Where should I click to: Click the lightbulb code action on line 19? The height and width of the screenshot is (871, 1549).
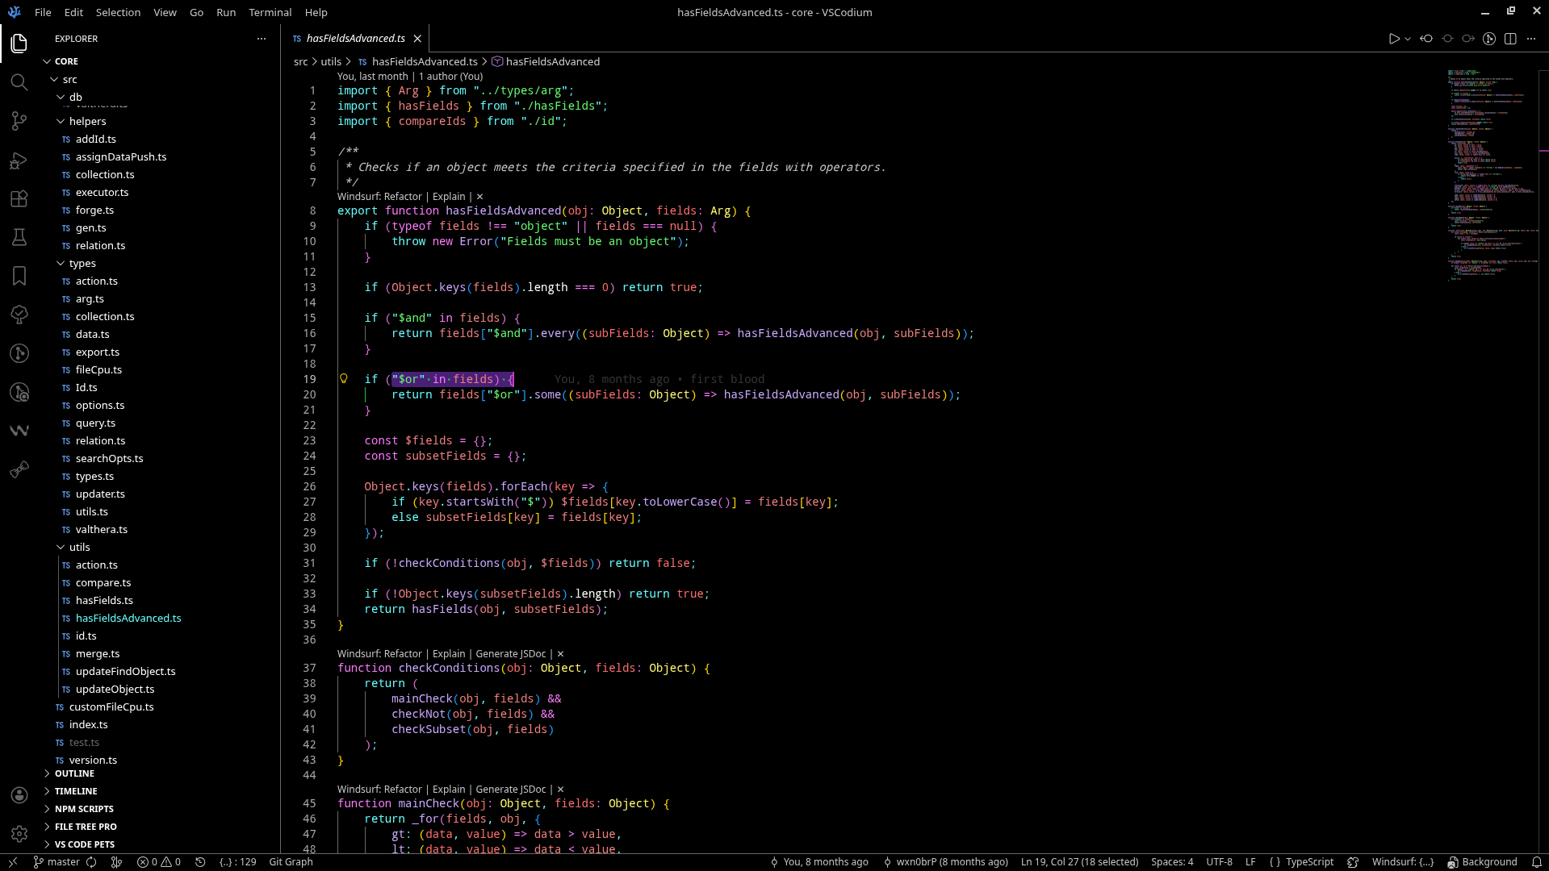coord(344,378)
